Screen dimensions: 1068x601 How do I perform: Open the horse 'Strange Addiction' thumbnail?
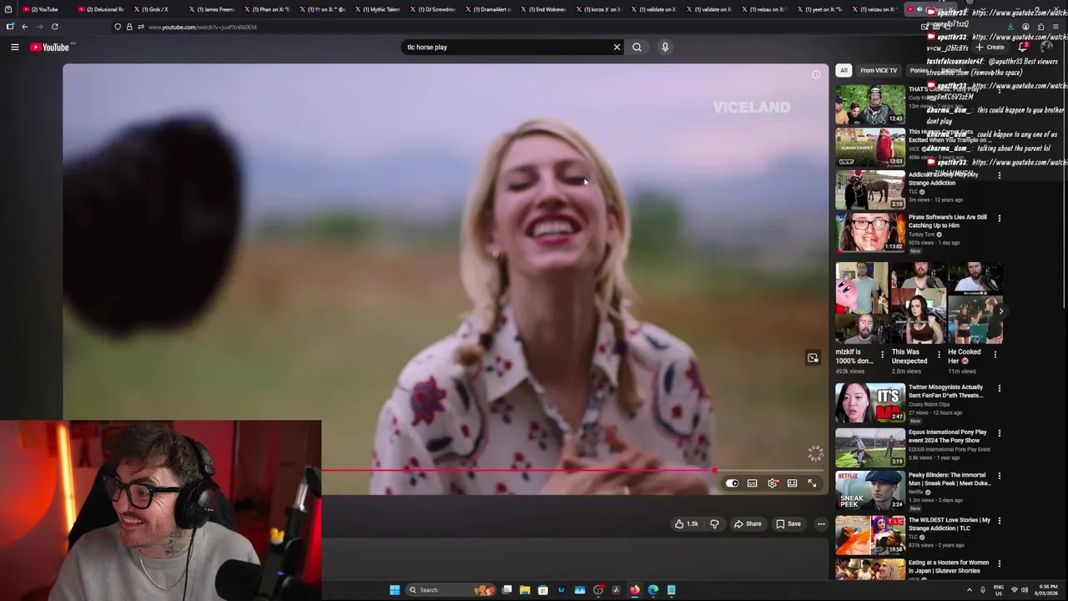[870, 189]
